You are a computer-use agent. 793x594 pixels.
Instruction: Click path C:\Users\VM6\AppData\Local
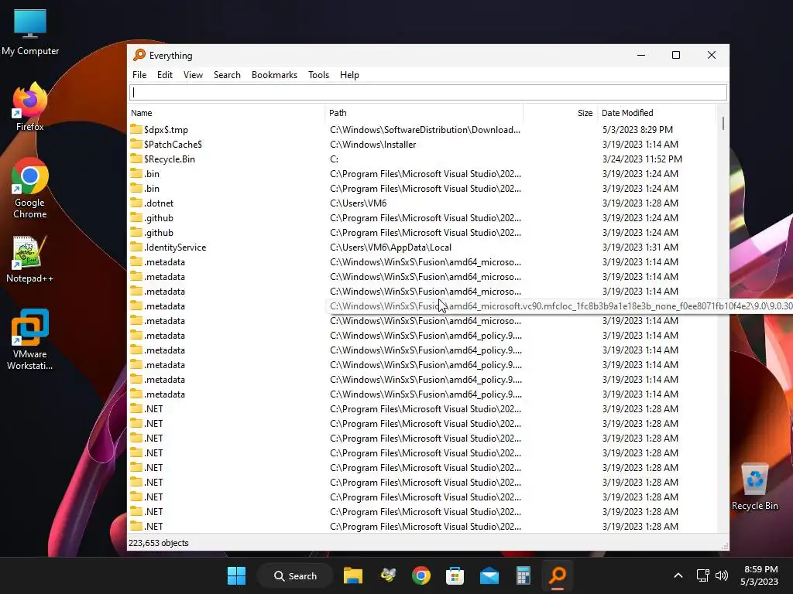click(x=390, y=247)
